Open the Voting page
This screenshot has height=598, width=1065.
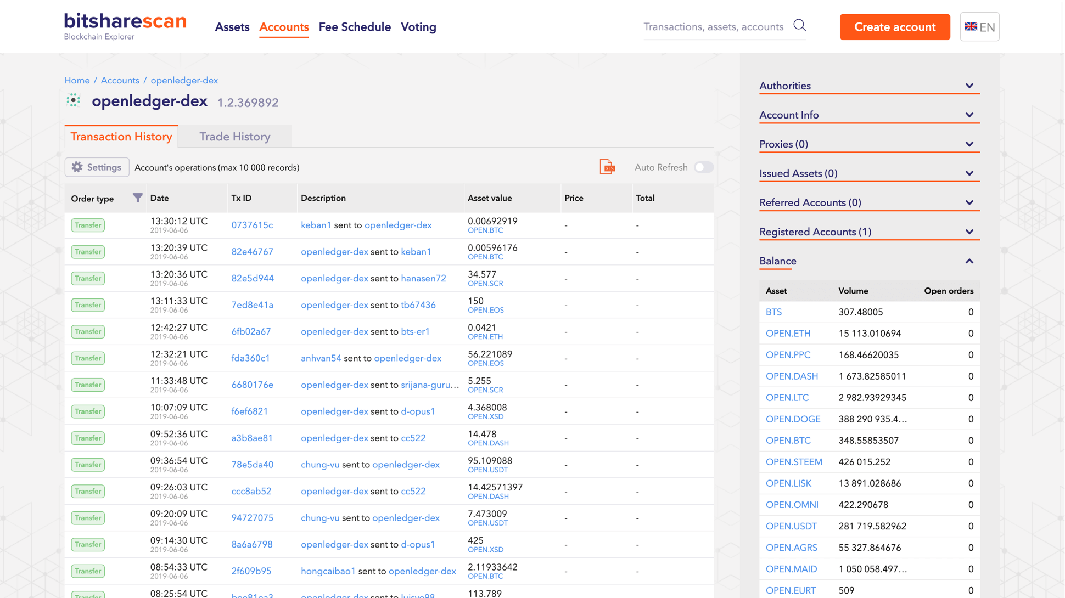pos(418,27)
